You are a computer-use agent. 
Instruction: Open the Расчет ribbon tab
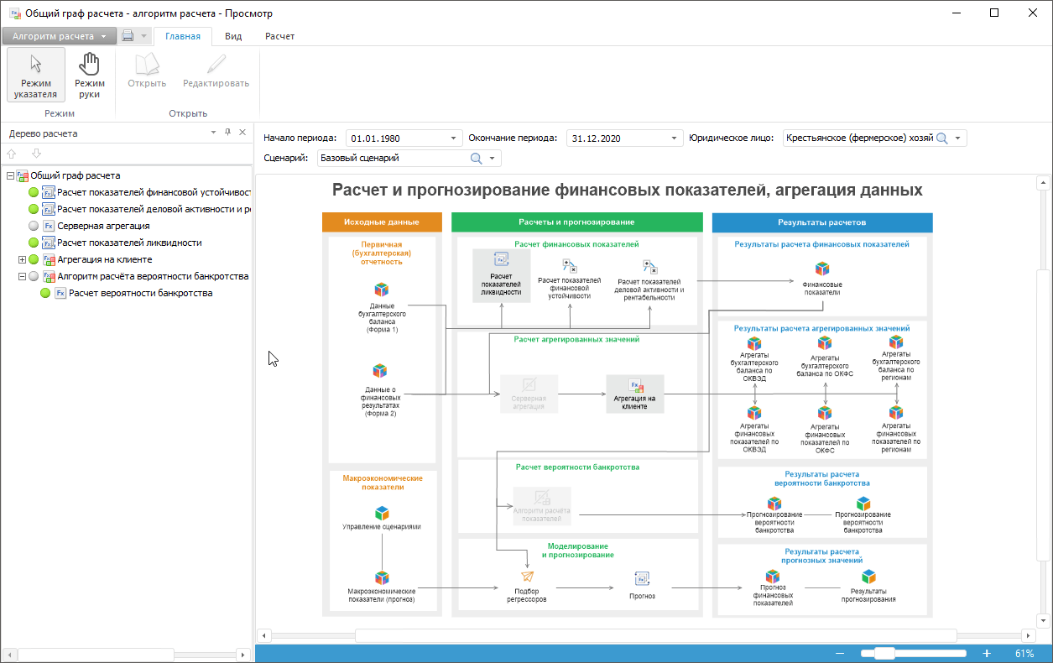coord(279,36)
